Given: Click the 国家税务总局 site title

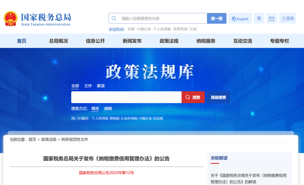Looking at the screenshot, I should click(46, 17).
